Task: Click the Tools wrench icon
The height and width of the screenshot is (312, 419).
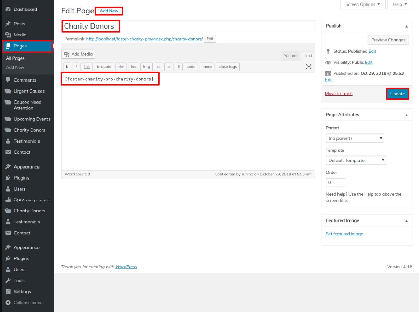Action: click(x=8, y=281)
